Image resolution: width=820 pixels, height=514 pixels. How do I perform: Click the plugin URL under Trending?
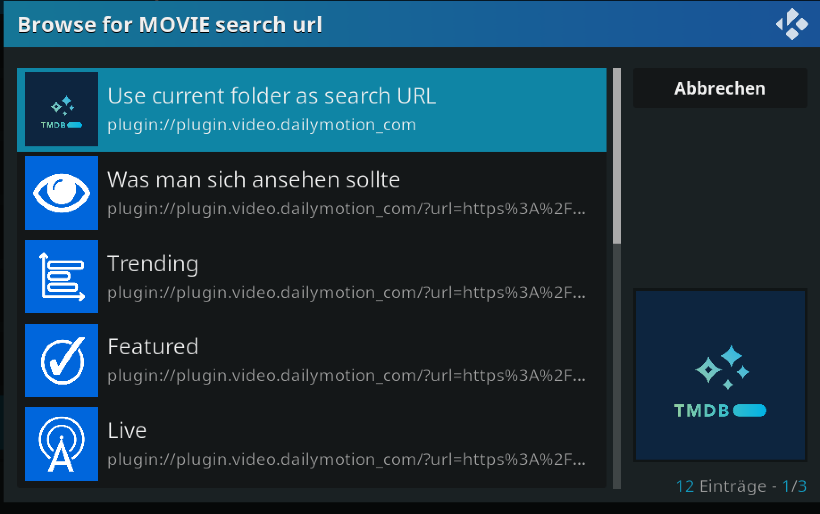point(346,292)
